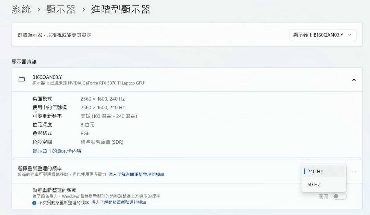Click the 進階型顯示器 page title
The height and width of the screenshot is (215, 370).
pyautogui.click(x=121, y=10)
